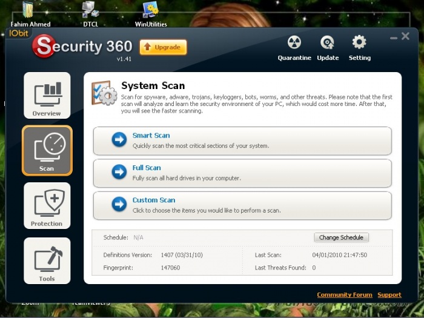The height and width of the screenshot is (318, 424).
Task: Click the IObit brand label
Action: click(18, 33)
